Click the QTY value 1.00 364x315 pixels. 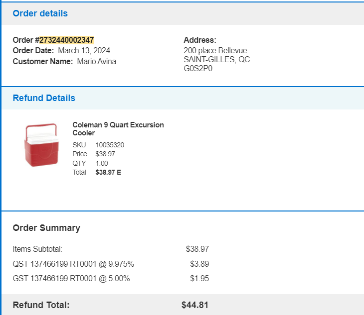pos(102,163)
